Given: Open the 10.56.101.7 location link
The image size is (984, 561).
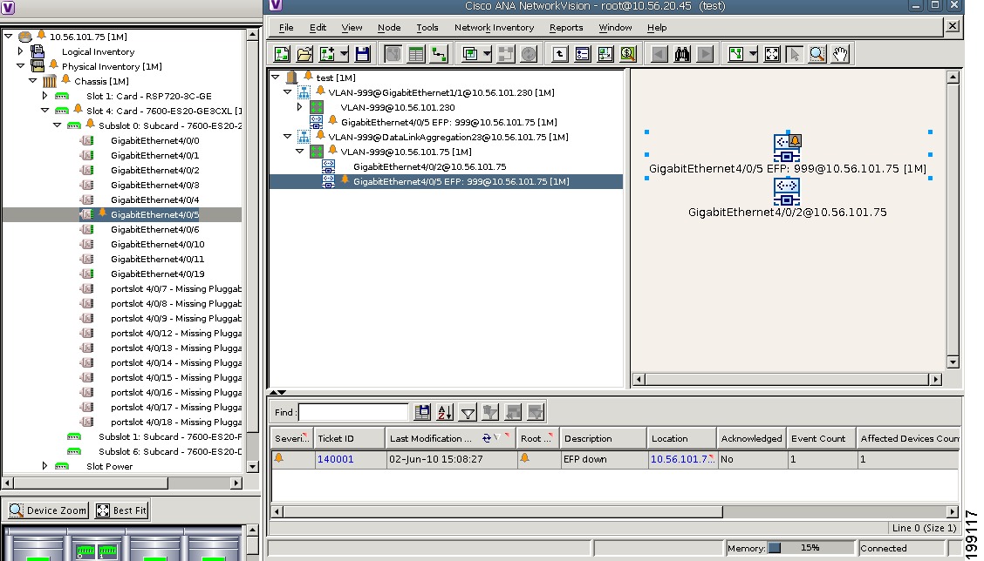Looking at the screenshot, I should (x=681, y=459).
